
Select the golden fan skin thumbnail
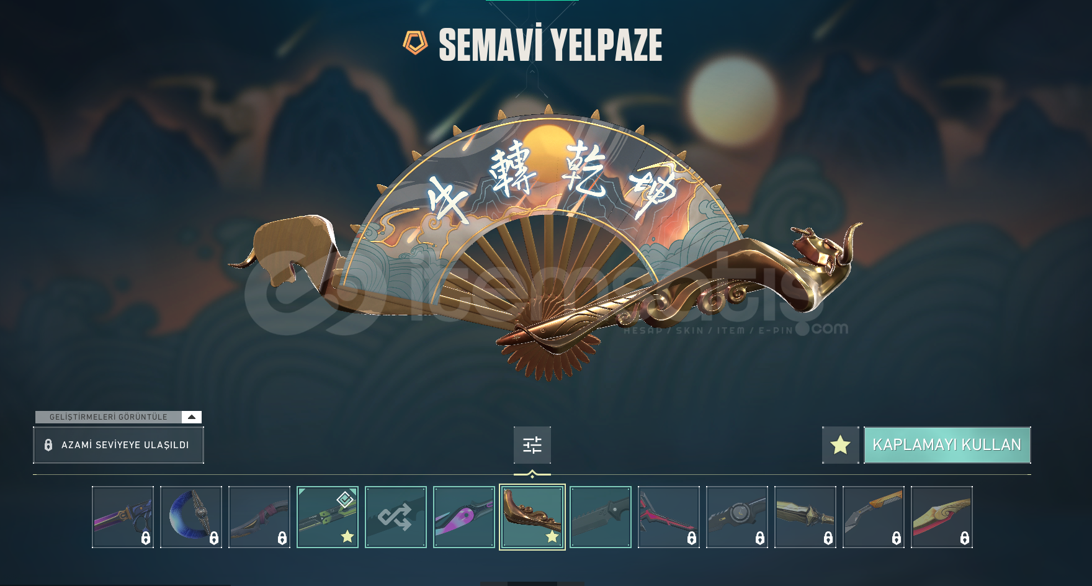tap(532, 517)
